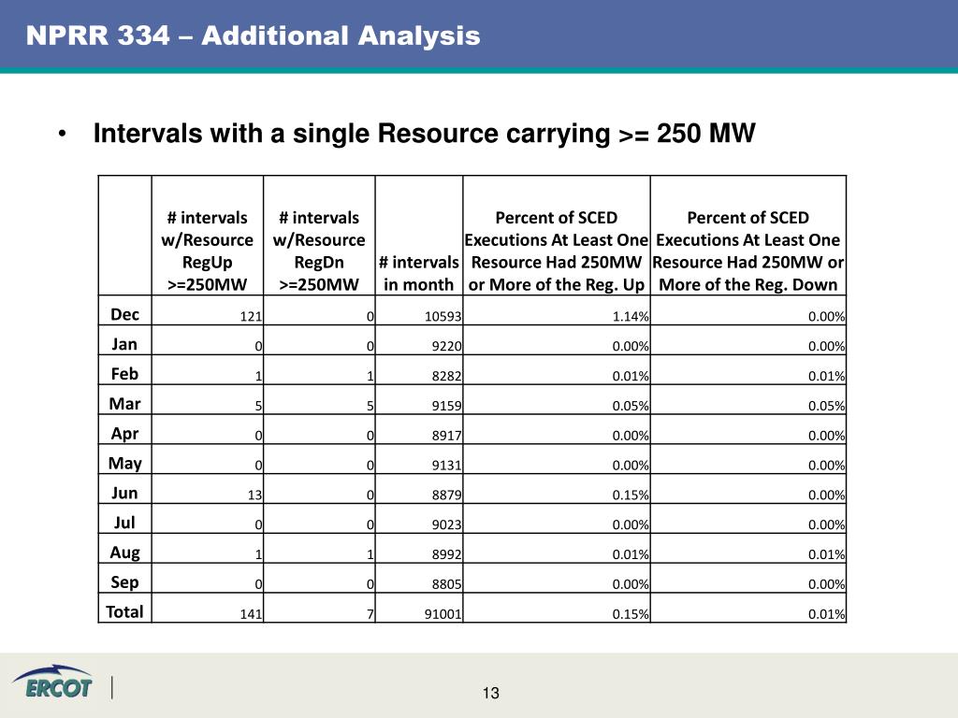
Task: Click header '# intervals in month'
Action: (418, 274)
